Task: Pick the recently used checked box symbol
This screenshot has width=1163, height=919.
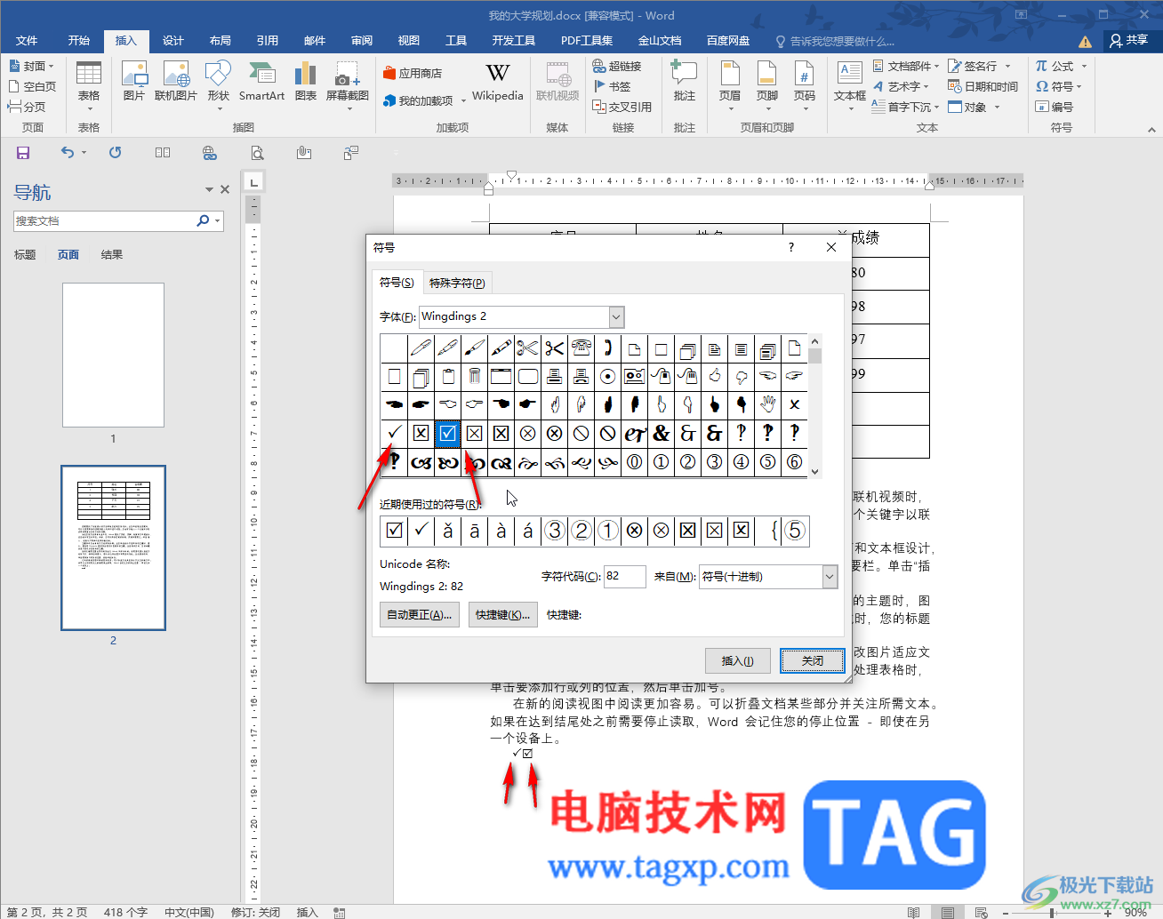Action: pos(394,531)
